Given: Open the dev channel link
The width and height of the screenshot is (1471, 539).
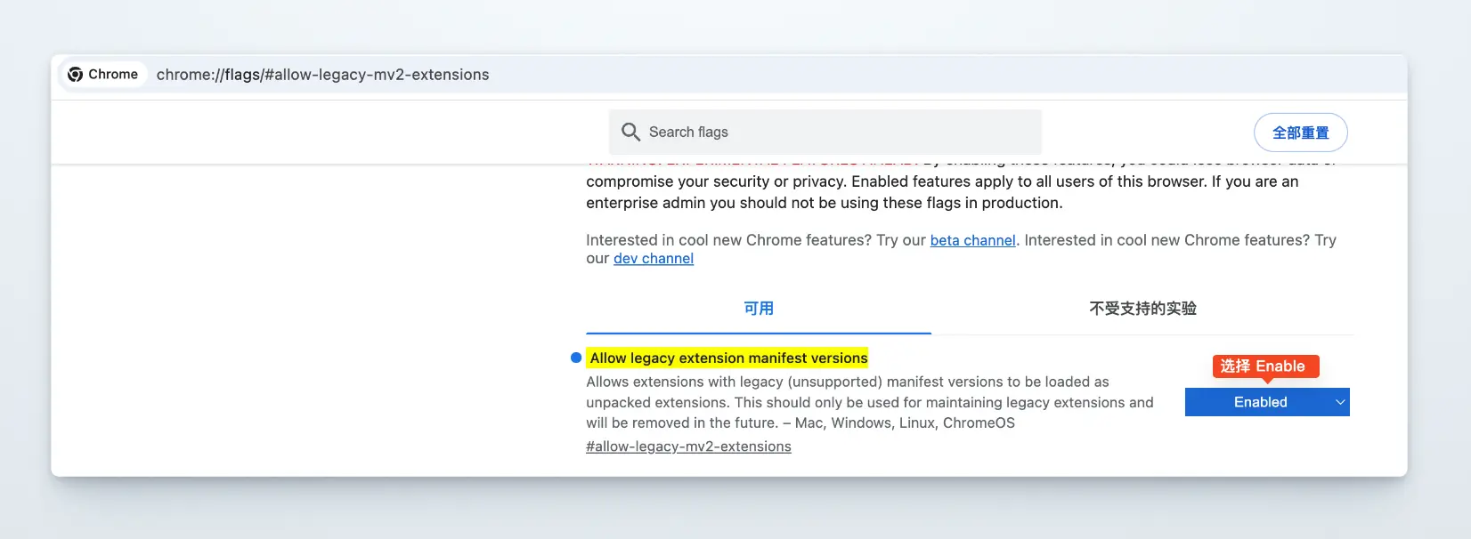Looking at the screenshot, I should tap(653, 258).
